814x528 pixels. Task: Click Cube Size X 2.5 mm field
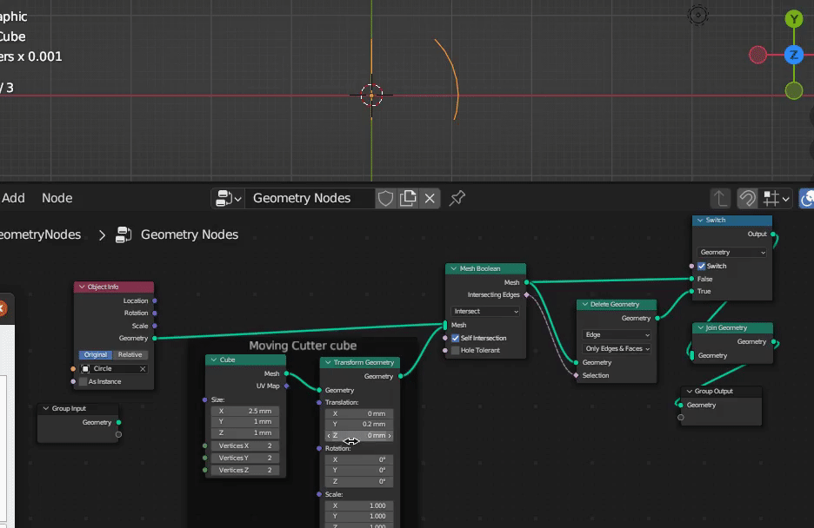(x=245, y=411)
